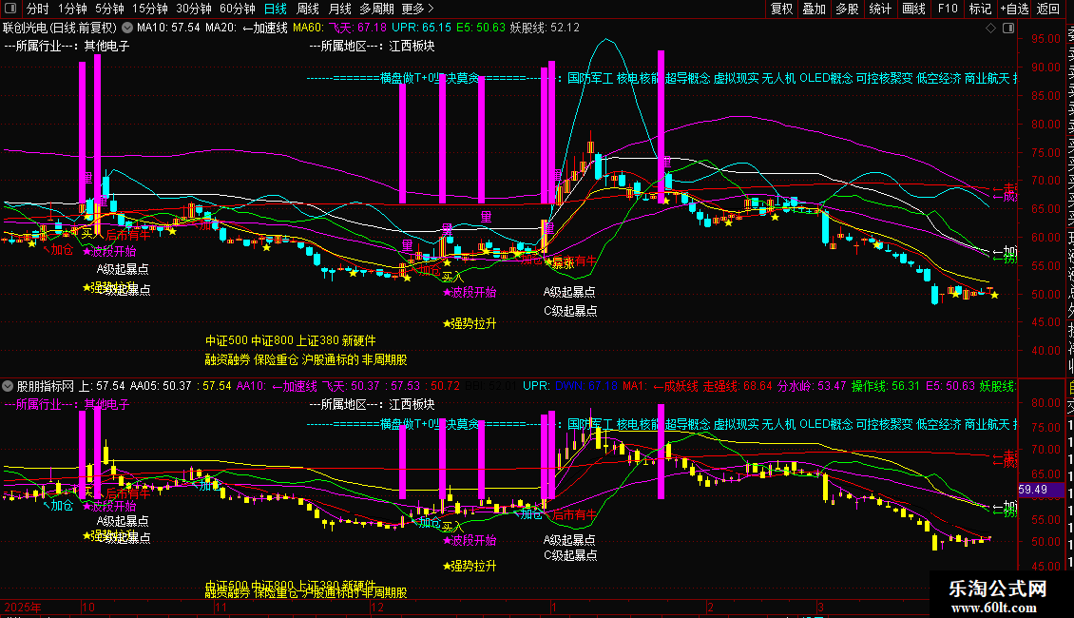Click 妖股线: 52.12 indicator label
The image size is (1074, 618).
coord(545,29)
